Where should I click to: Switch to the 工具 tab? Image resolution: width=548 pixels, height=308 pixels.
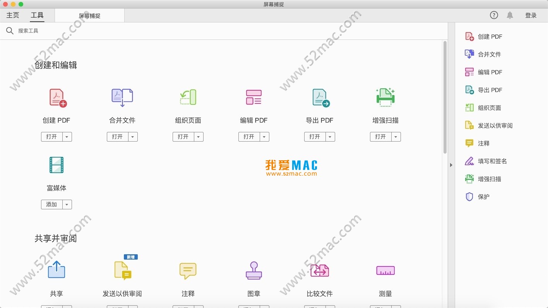(37, 15)
